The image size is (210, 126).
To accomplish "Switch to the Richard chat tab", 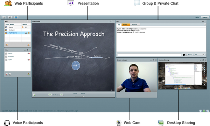I will 135,25.
